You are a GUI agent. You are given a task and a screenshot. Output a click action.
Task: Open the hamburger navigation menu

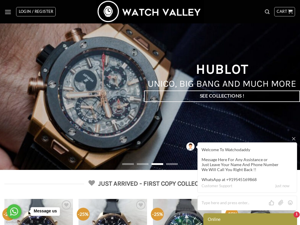tap(8, 12)
